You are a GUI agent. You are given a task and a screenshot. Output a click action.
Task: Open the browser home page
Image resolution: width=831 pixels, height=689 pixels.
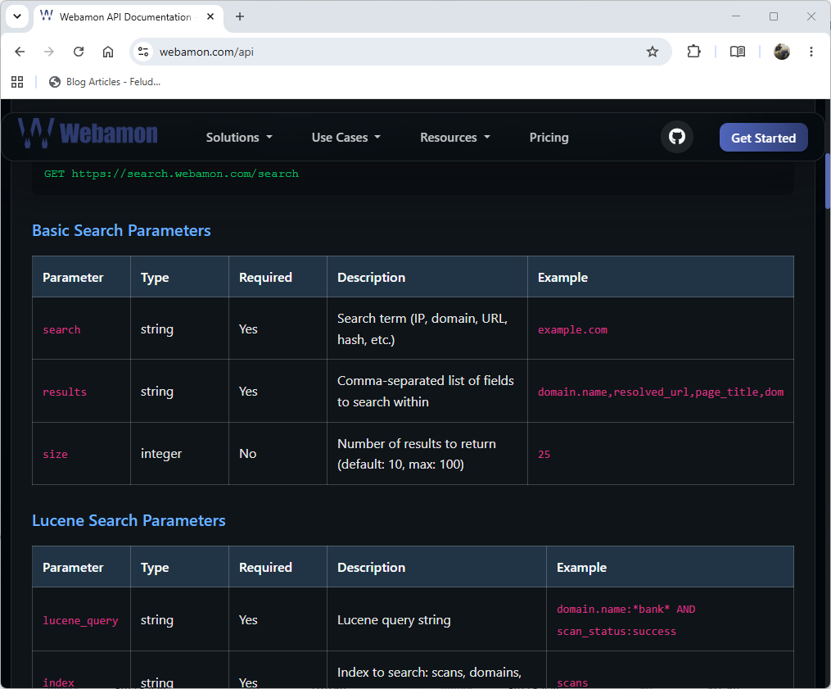(108, 52)
